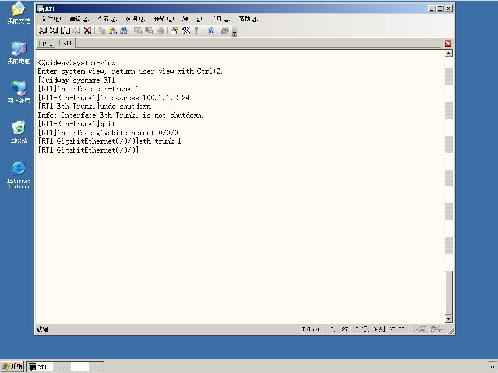
Task: Minimize the RT1 window
Action: (432, 9)
